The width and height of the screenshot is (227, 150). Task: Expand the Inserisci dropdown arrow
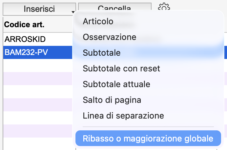72,12
